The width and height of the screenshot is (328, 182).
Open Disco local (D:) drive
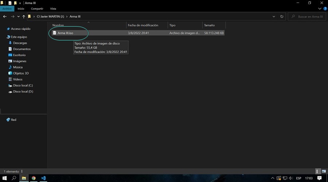pyautogui.click(x=23, y=91)
